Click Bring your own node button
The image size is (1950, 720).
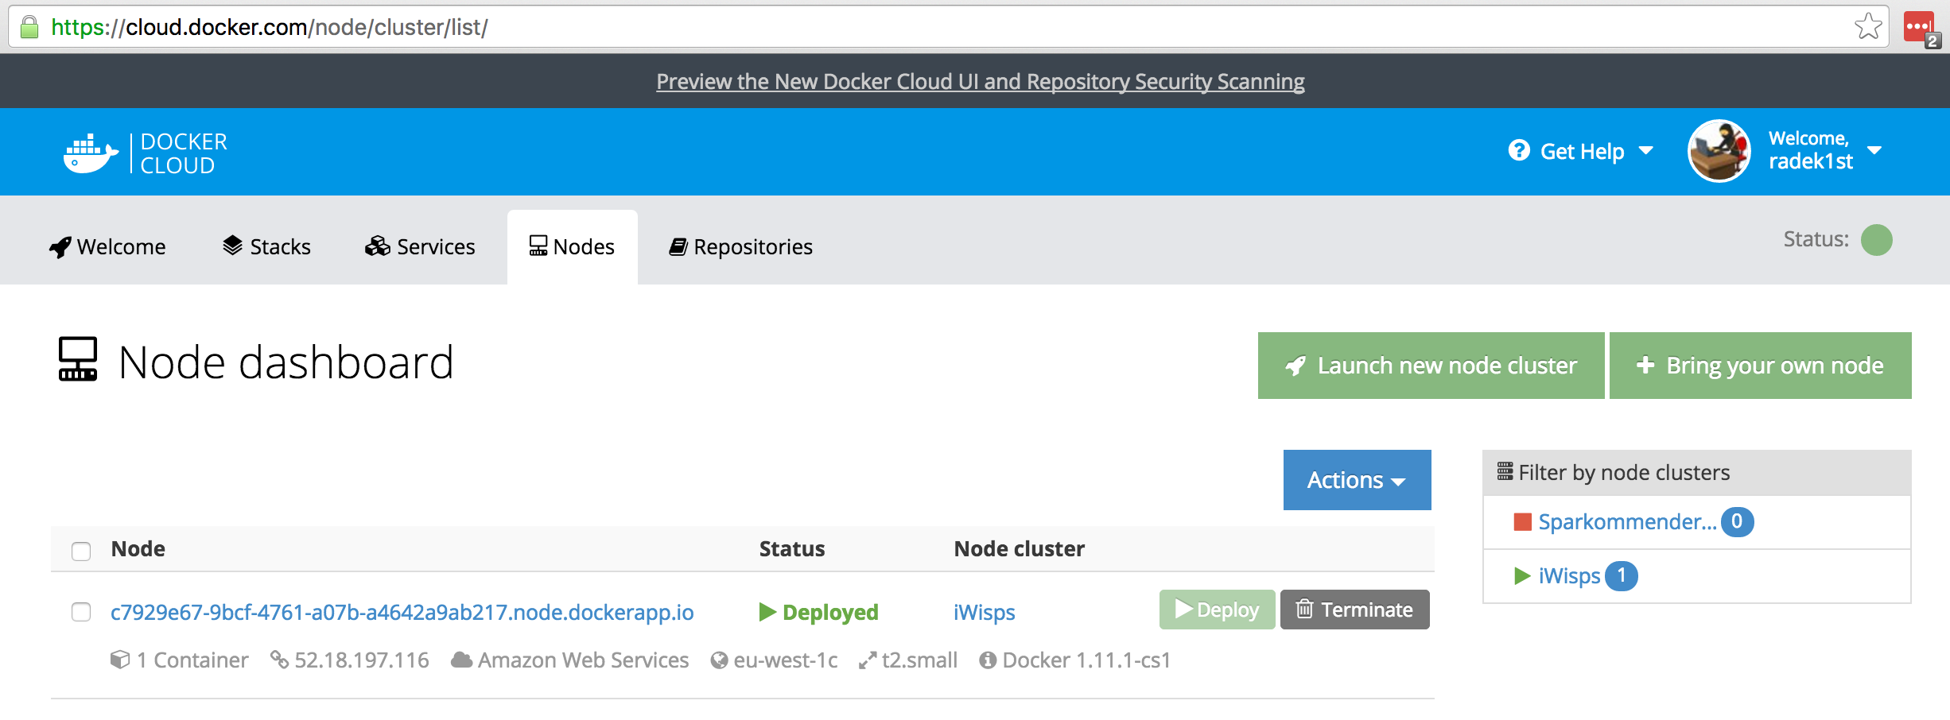coord(1761,366)
